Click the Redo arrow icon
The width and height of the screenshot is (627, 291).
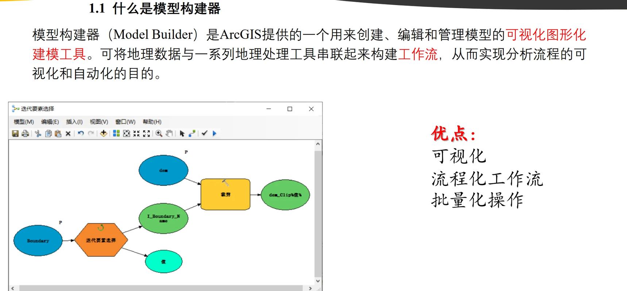(x=91, y=133)
